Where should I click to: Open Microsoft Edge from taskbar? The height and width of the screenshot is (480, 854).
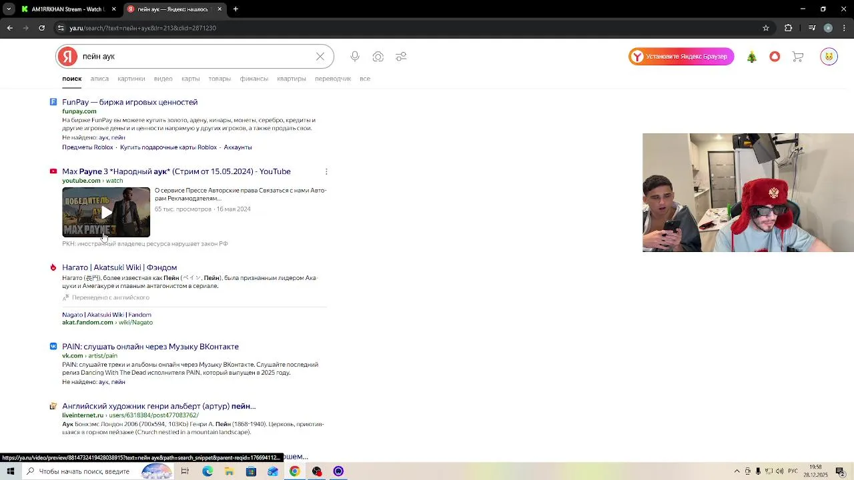tap(207, 471)
